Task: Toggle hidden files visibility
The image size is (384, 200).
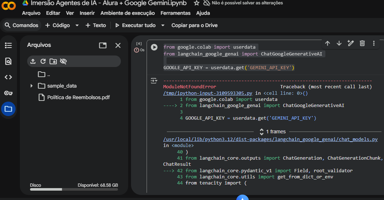Action: (63, 61)
